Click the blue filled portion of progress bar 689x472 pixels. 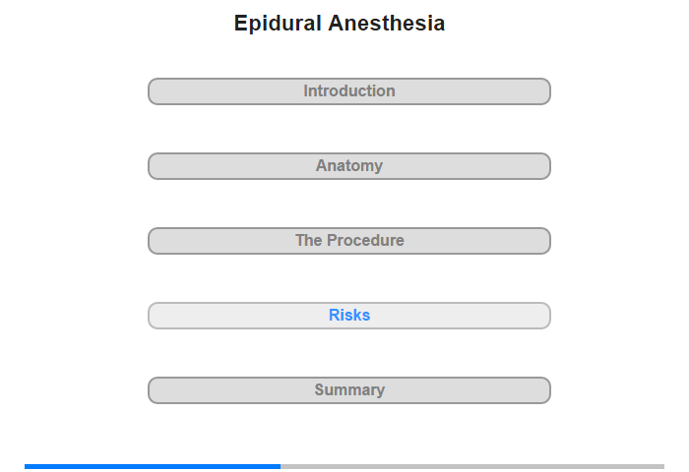pyautogui.click(x=153, y=466)
